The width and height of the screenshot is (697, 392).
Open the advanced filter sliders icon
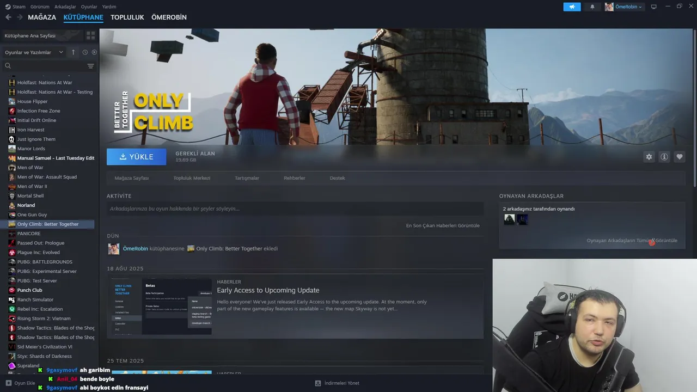pyautogui.click(x=91, y=66)
